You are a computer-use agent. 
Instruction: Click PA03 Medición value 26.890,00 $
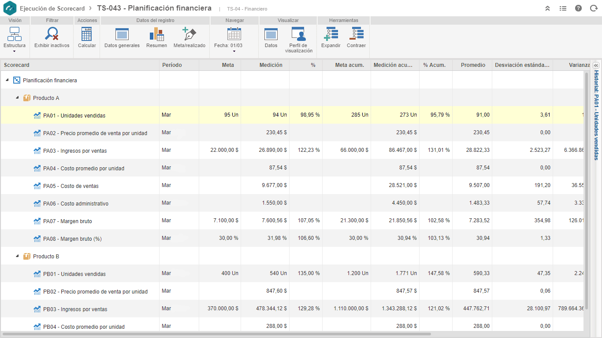coord(273,150)
